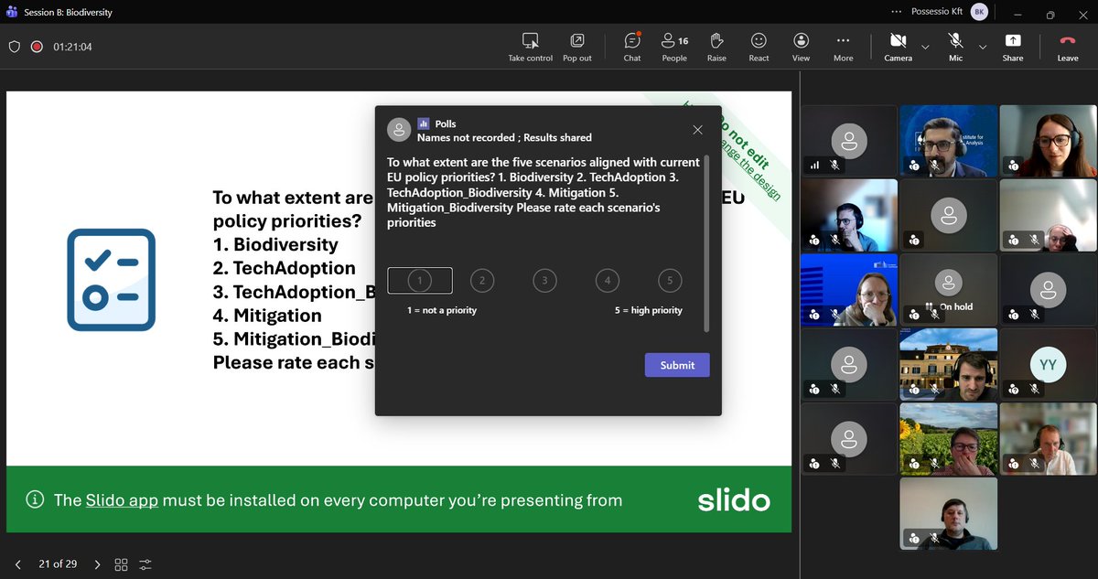This screenshot has height=579, width=1098.
Task: Open the Slido app link on slide
Action: coord(122,500)
